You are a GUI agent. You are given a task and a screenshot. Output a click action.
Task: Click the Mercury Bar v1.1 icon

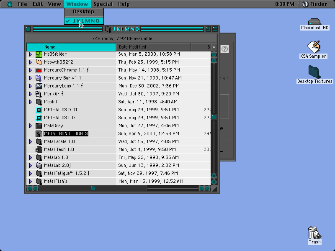[x=39, y=78]
